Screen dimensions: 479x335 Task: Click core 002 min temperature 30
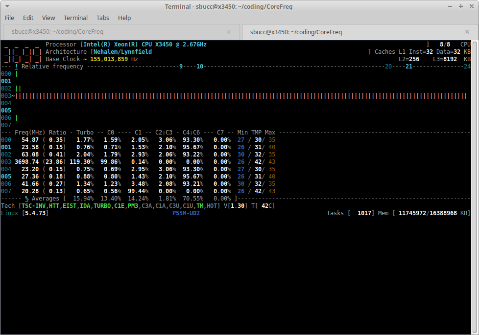click(x=240, y=155)
